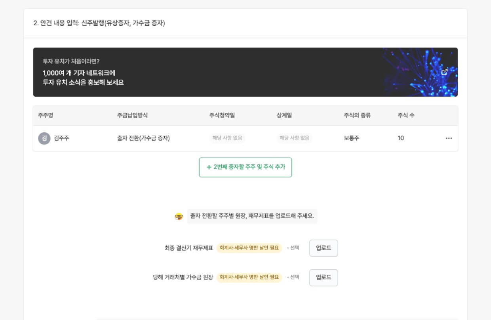
Task: Click the nerd face emoji icon
Action: 179,217
